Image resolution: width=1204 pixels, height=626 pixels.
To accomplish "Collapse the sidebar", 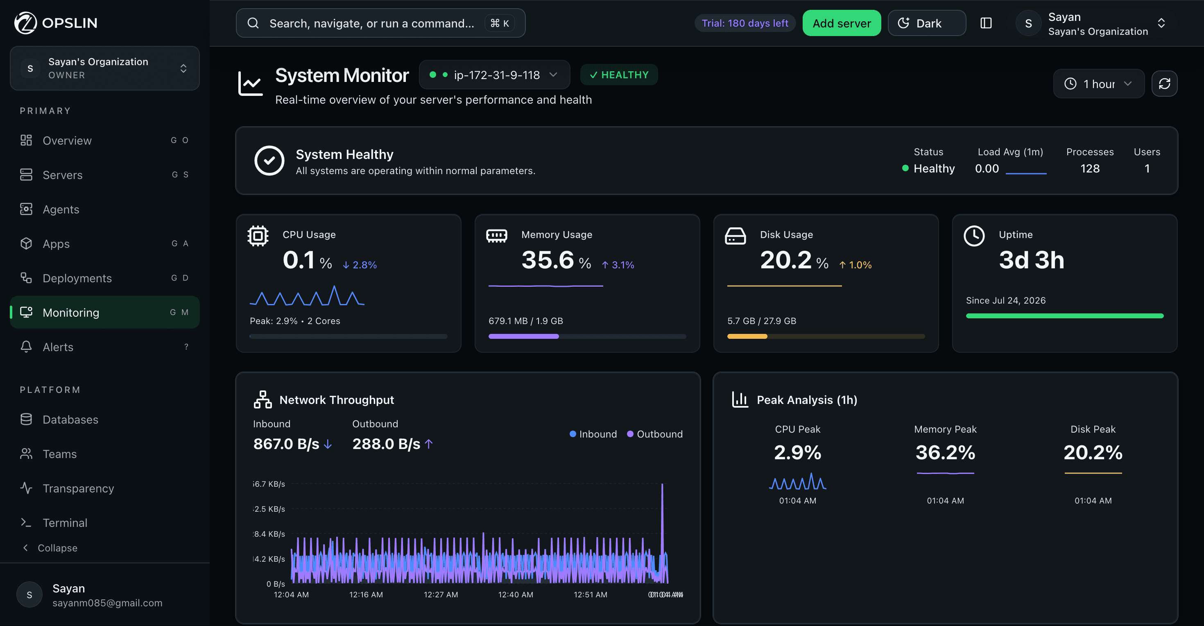I will 50,547.
